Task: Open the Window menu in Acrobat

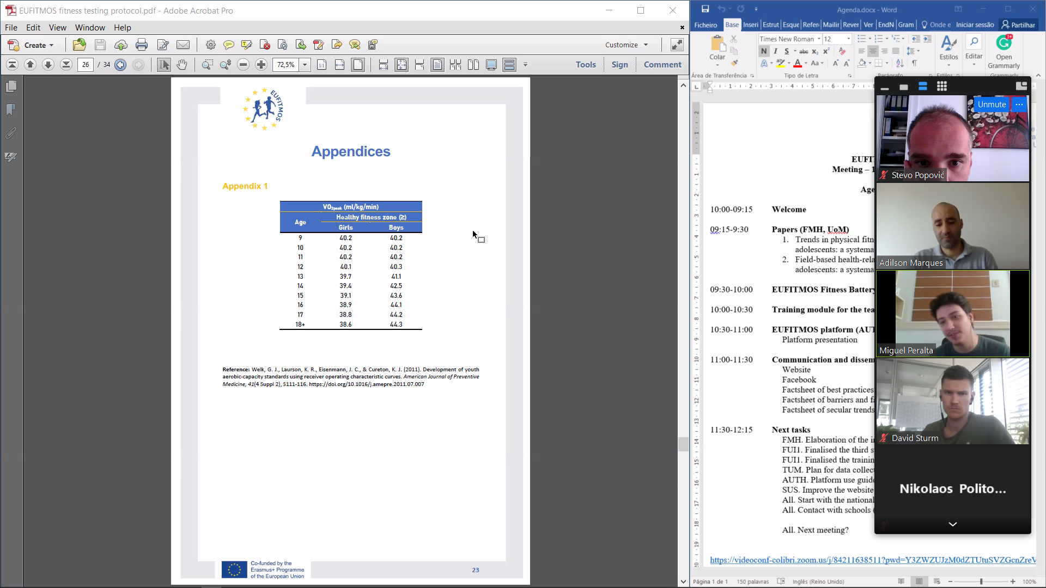Action: point(90,27)
